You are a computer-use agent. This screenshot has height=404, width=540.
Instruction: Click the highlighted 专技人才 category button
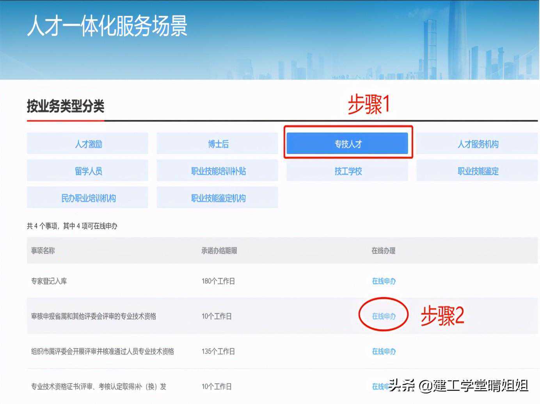click(347, 144)
